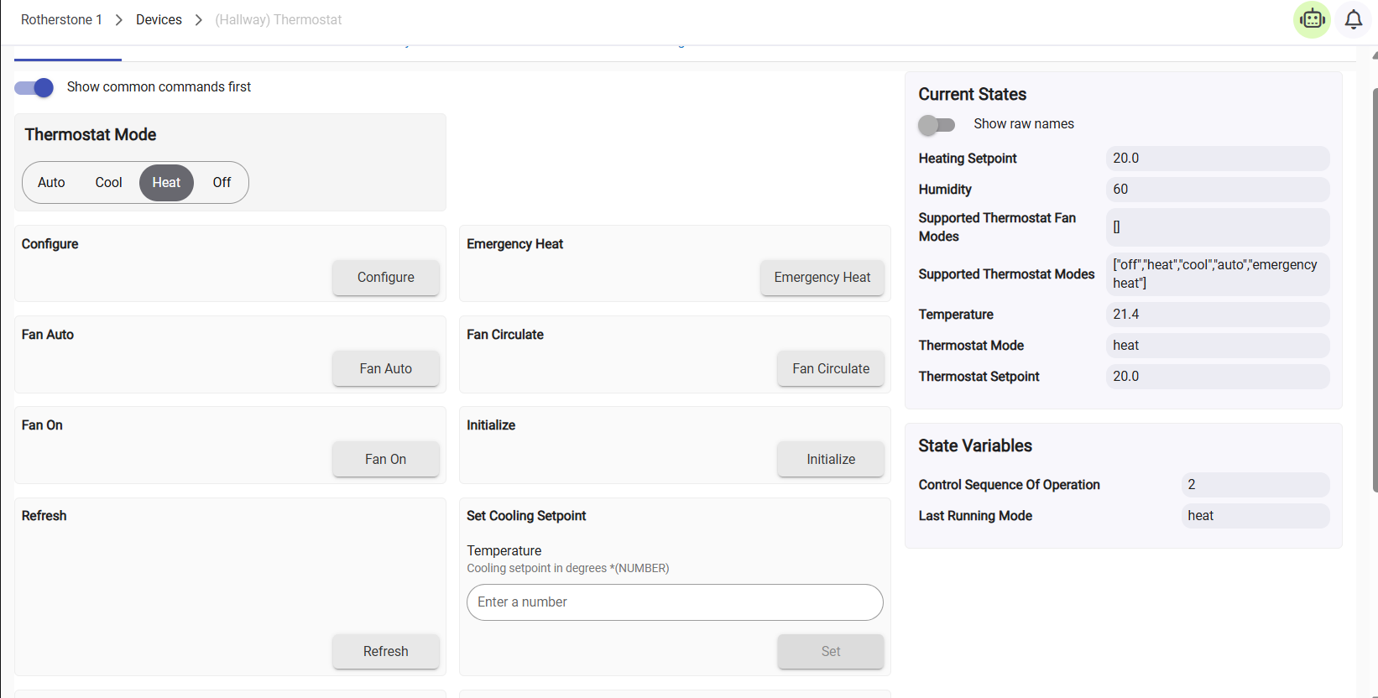Switch thermostat mode to Cool

(x=108, y=183)
